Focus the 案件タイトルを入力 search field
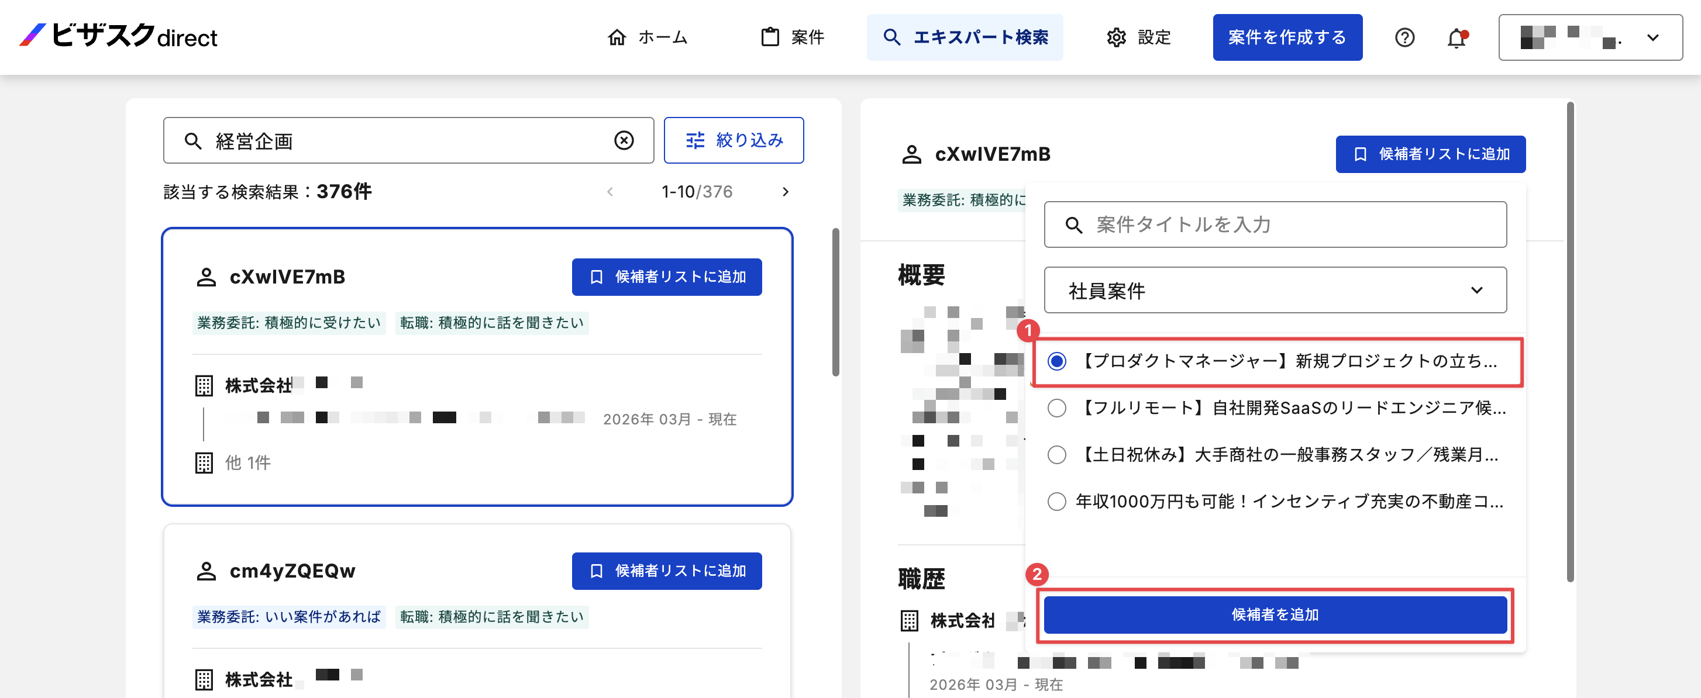 click(1275, 225)
